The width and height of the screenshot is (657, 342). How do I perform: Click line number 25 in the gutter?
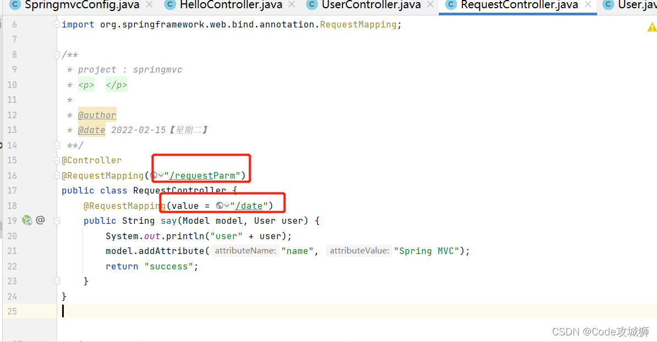point(12,311)
